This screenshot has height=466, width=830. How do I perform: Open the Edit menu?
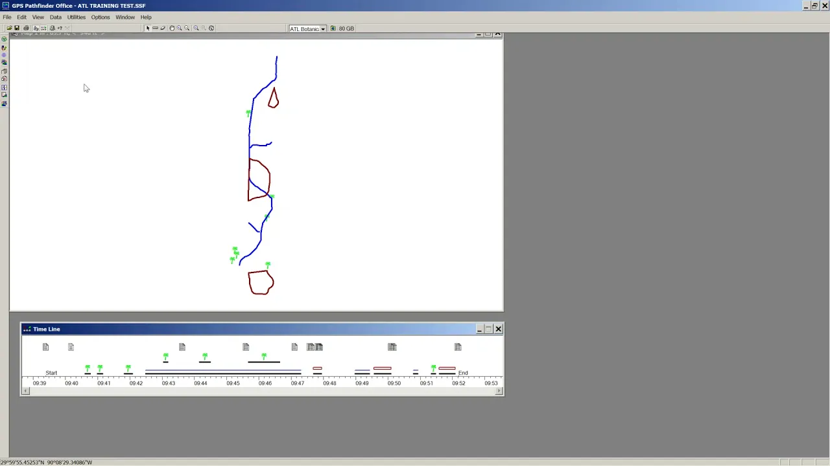click(21, 17)
